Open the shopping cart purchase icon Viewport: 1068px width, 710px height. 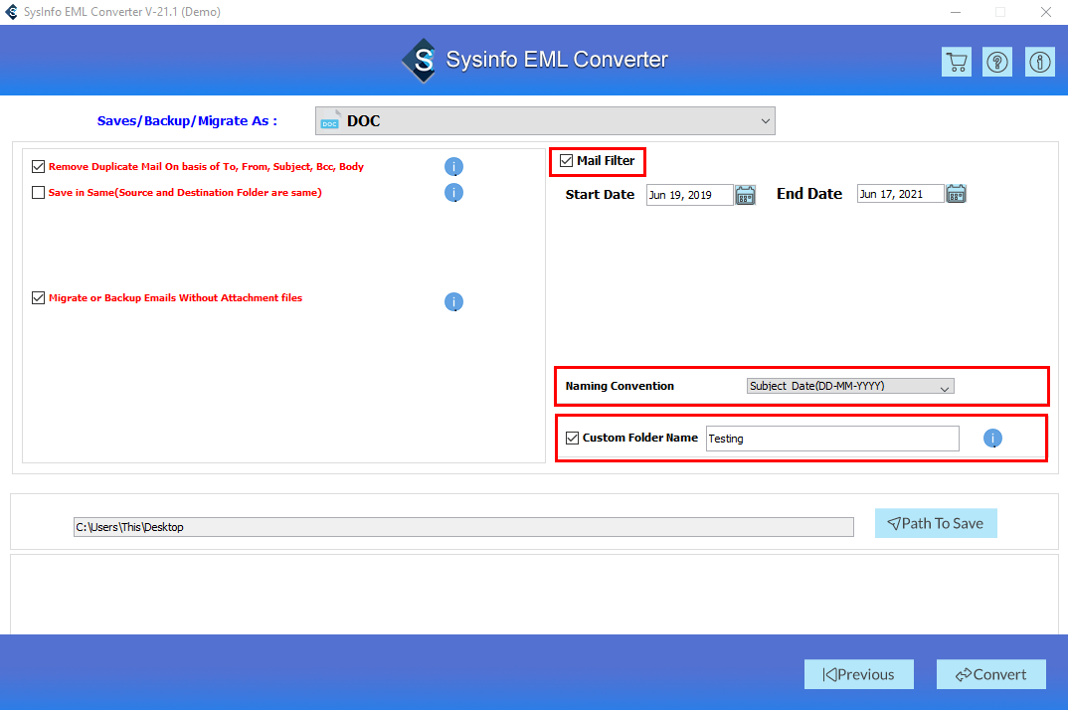956,61
